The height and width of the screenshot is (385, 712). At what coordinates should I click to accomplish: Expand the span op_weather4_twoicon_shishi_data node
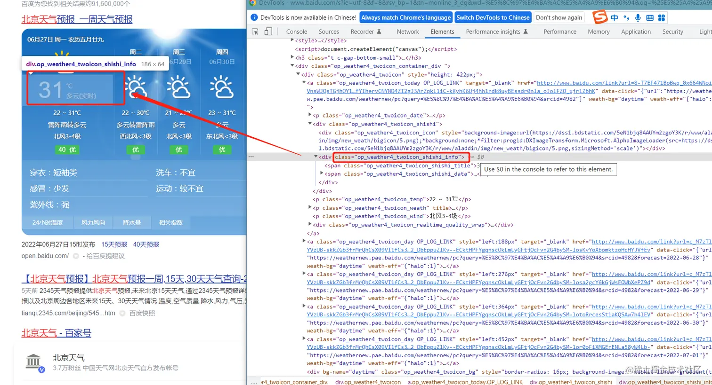click(322, 173)
